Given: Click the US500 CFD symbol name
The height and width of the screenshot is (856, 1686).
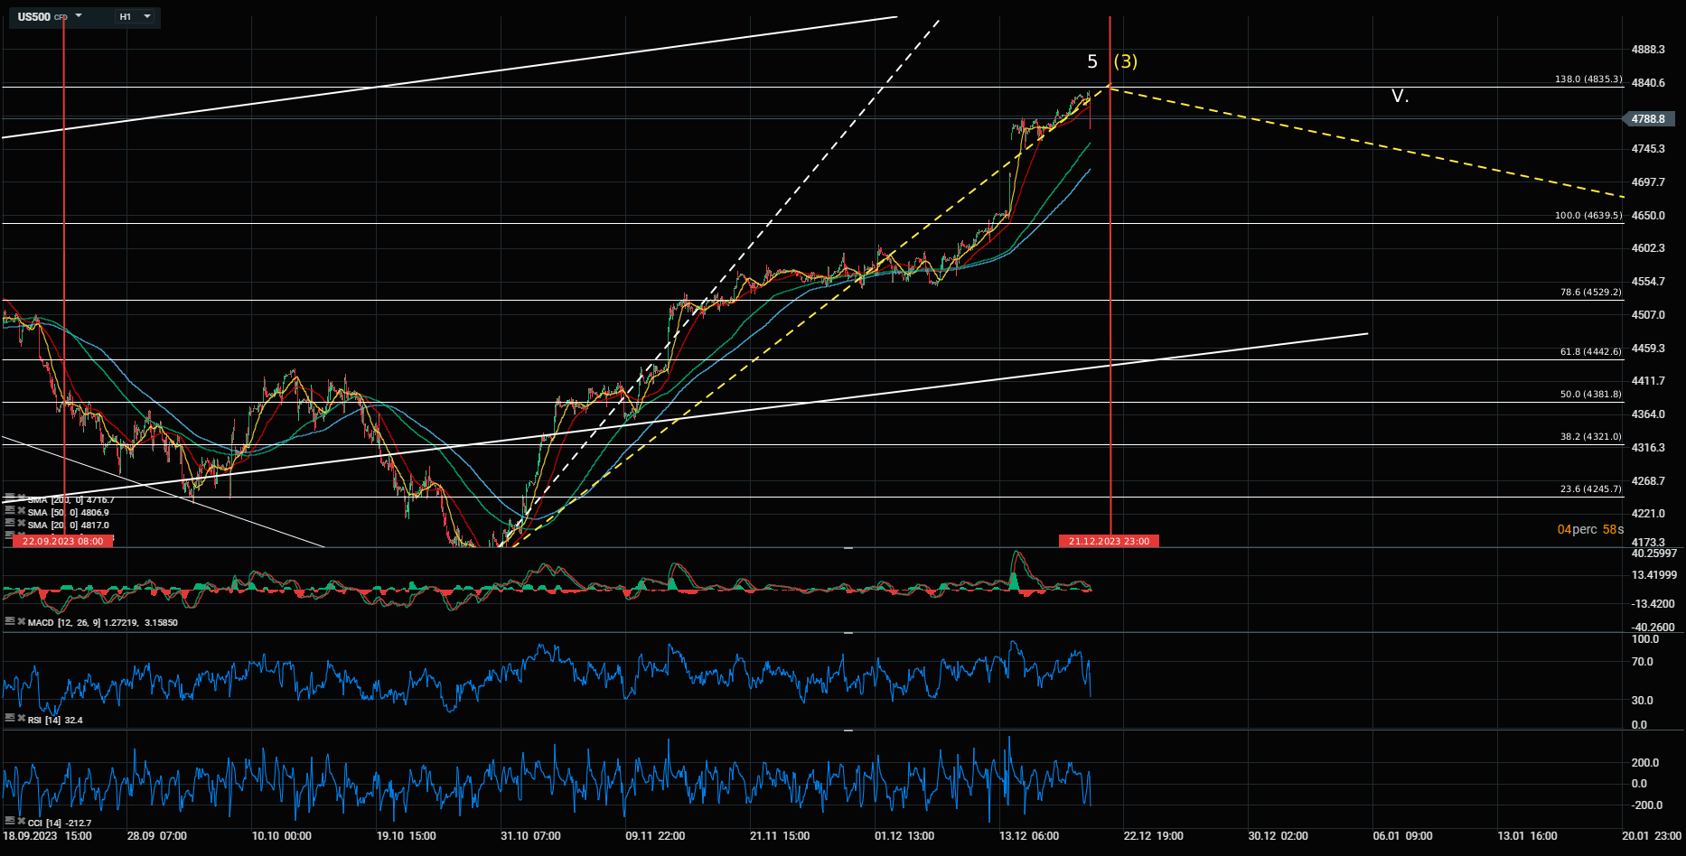Looking at the screenshot, I should pyautogui.click(x=36, y=16).
